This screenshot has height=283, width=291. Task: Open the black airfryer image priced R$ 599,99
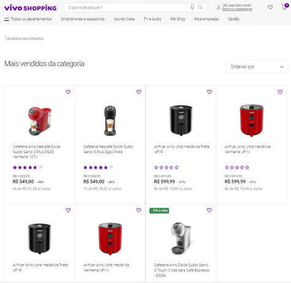[181, 120]
